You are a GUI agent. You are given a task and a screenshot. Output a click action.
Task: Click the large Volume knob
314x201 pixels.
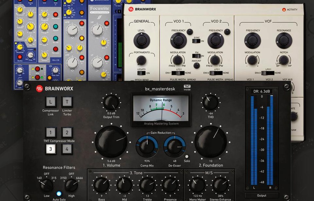click(x=111, y=142)
